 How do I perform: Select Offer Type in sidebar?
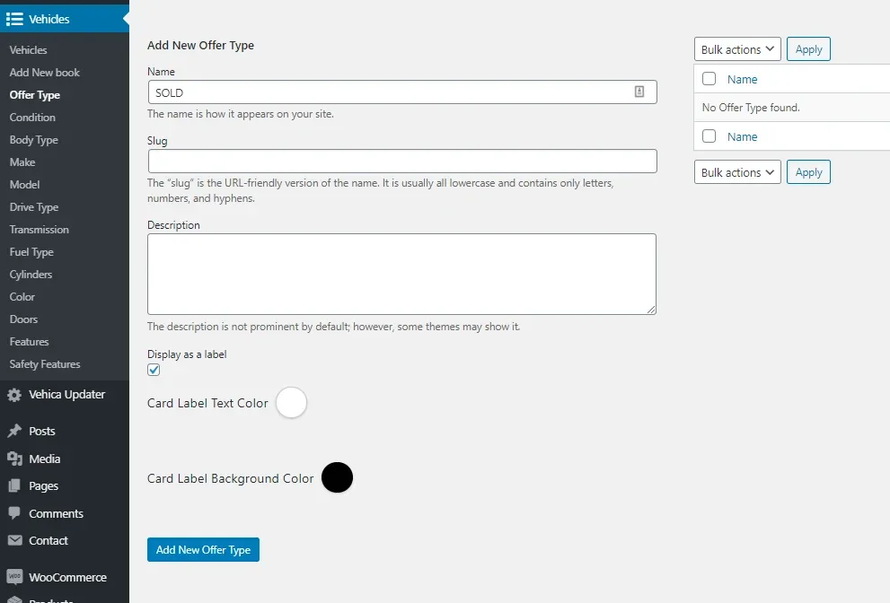pos(35,95)
